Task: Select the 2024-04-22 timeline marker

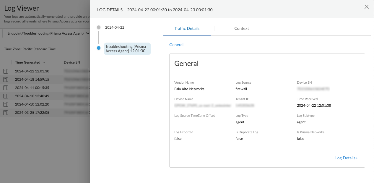Action: pos(99,27)
